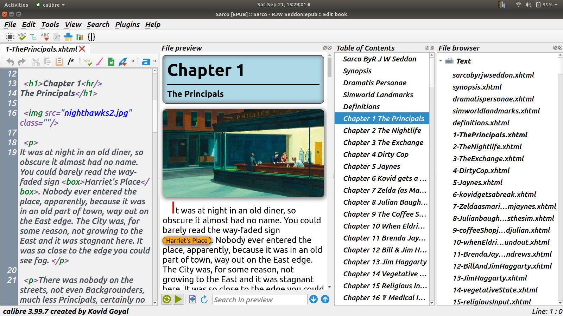Toggle sync preview position green play button
The height and width of the screenshot is (316, 563).
[x=179, y=299]
